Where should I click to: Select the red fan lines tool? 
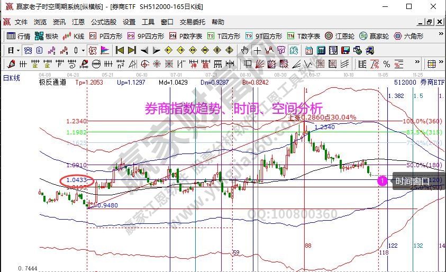click(259, 64)
